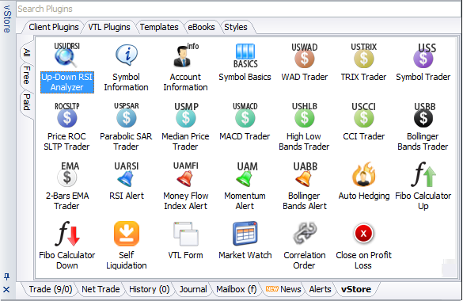
Task: Open the News bottom tab
Action: click(283, 289)
